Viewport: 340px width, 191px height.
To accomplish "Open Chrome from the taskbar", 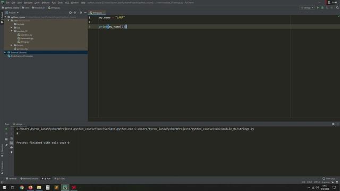I will coord(22,187).
